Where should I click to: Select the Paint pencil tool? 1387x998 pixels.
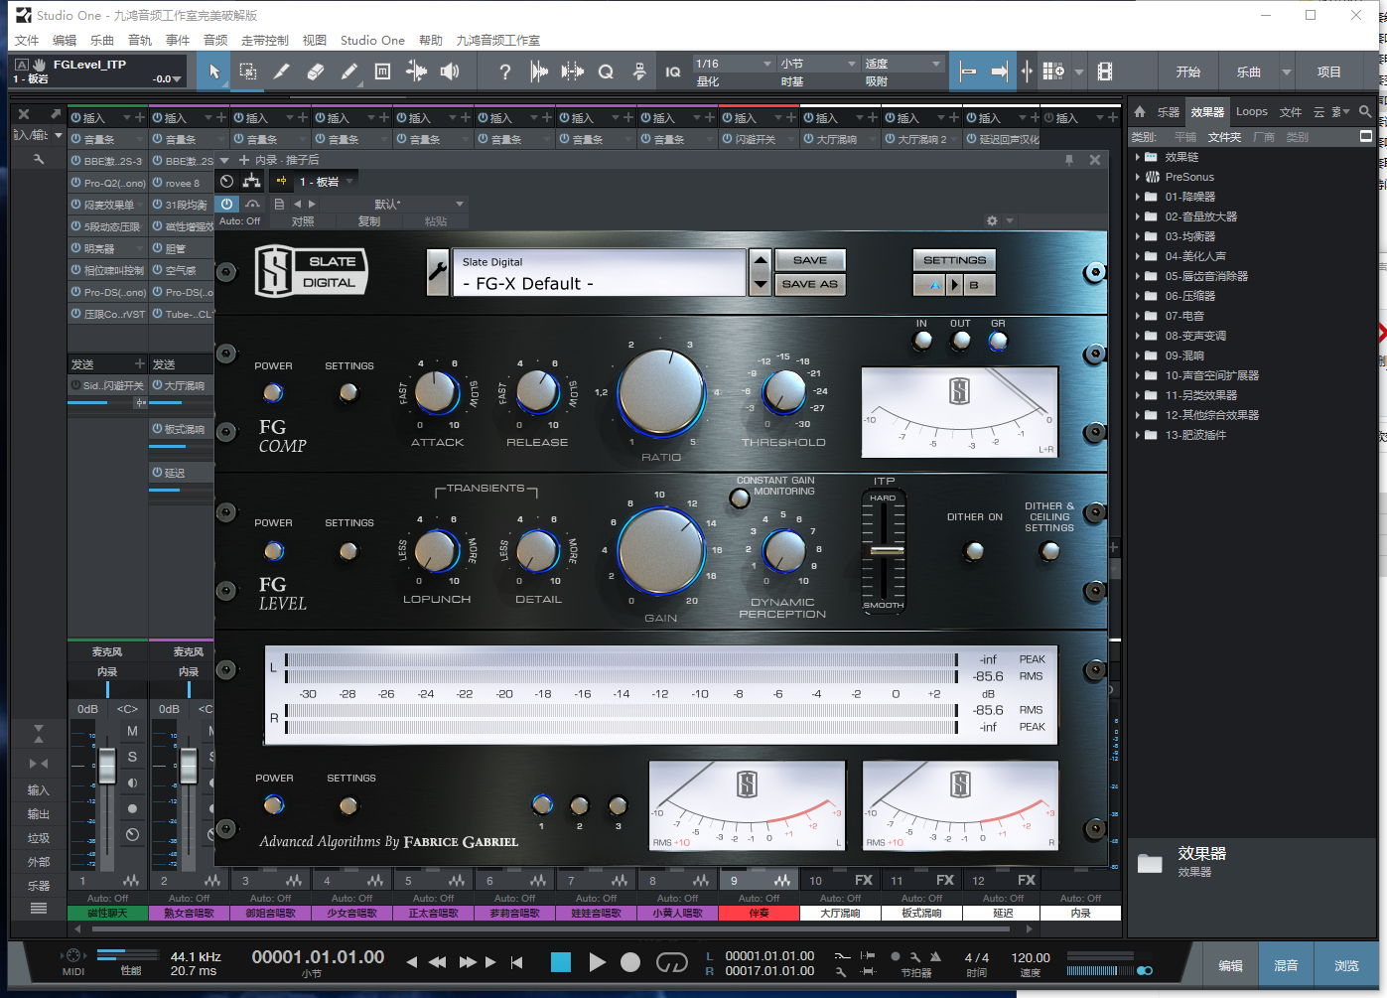(349, 71)
